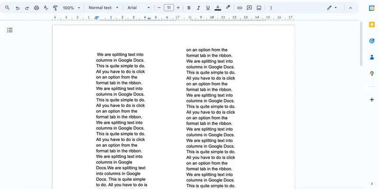Open Google Maps side panel
This screenshot has height=189, width=379.
372,74
